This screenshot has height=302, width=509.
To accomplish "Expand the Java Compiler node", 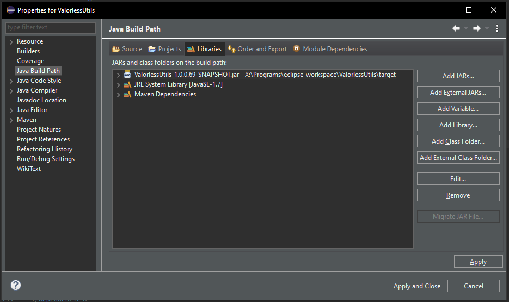I will pyautogui.click(x=11, y=91).
